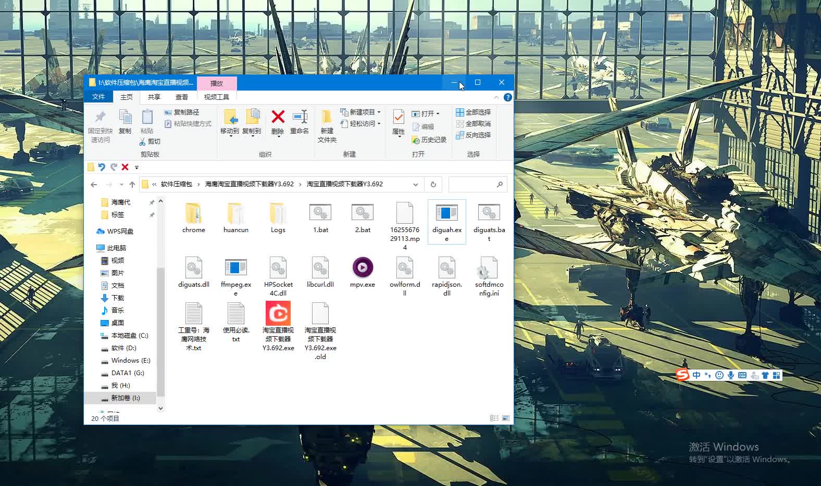Click Invert selection (反向选择)
The image size is (821, 486).
[473, 135]
